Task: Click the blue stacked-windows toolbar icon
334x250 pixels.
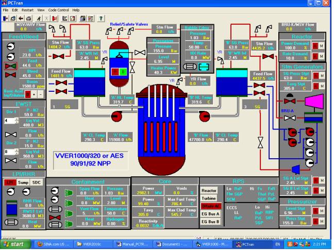Action: (x=82, y=19)
